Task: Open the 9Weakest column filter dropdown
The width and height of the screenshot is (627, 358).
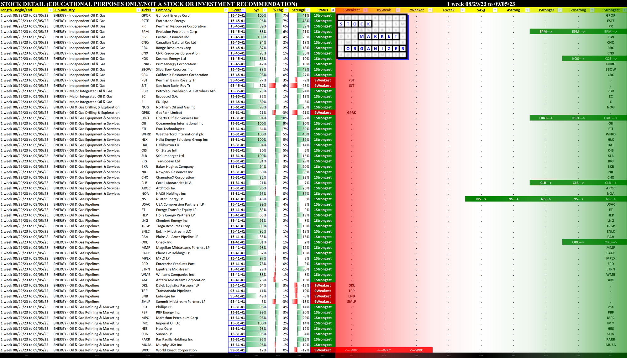Action: (x=365, y=10)
